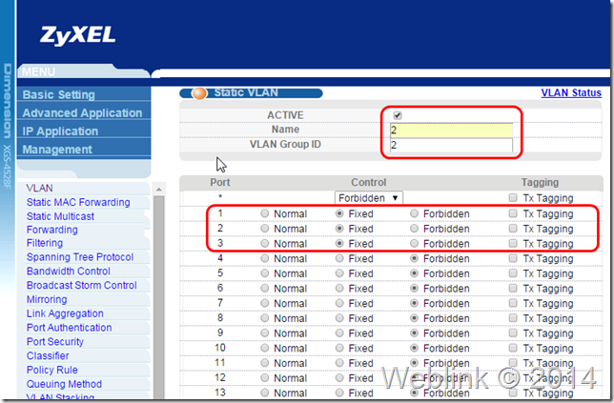This screenshot has width=614, height=403.
Task: Open Queuing Method link
Action: pyautogui.click(x=64, y=384)
